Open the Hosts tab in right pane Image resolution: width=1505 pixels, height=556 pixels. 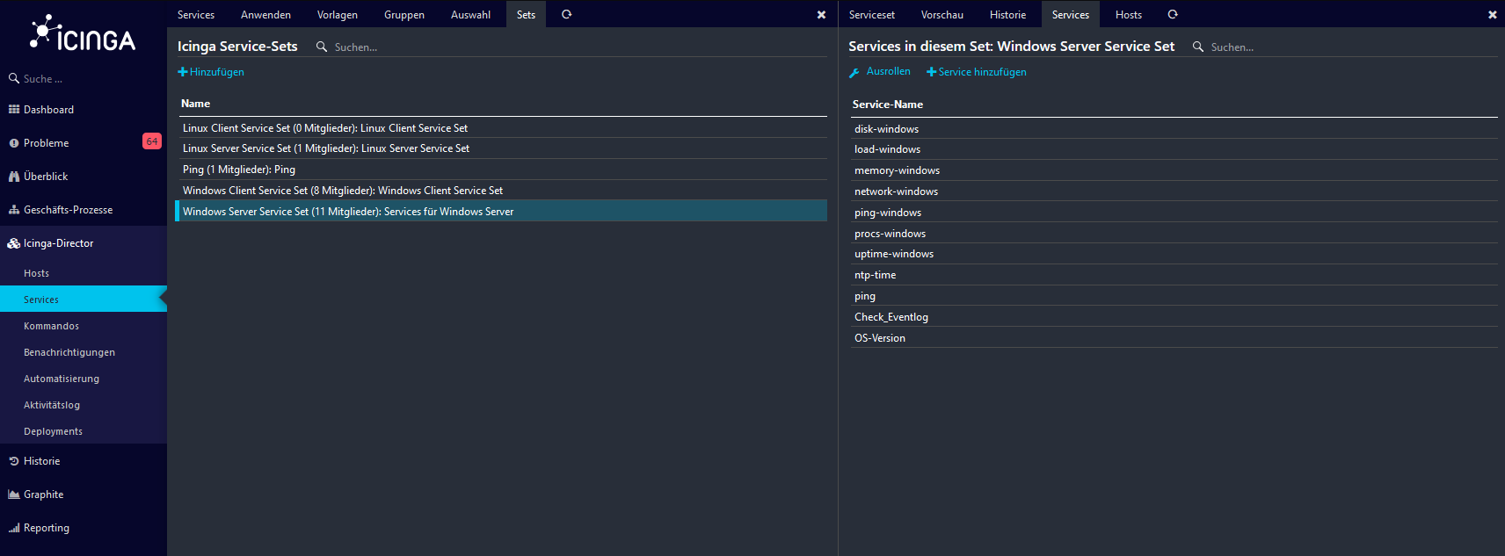tap(1129, 14)
